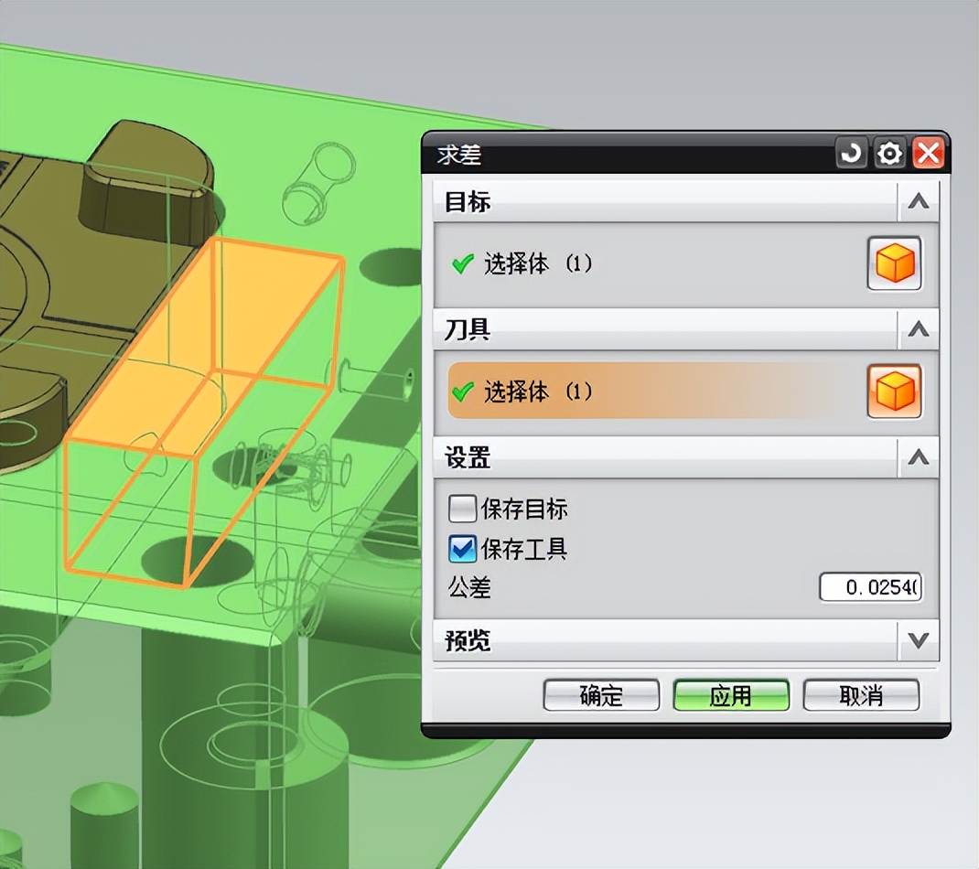Open the tool body selection cube icon
Viewport: 979px width, 869px height.
(894, 391)
